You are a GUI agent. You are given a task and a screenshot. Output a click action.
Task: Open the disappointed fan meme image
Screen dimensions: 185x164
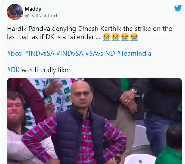coord(95,121)
